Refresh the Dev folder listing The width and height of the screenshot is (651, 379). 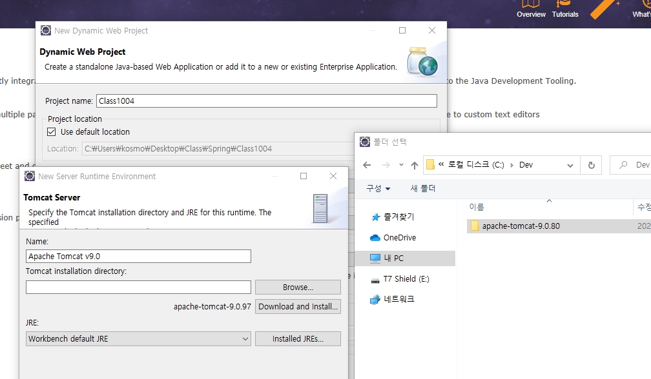click(591, 165)
